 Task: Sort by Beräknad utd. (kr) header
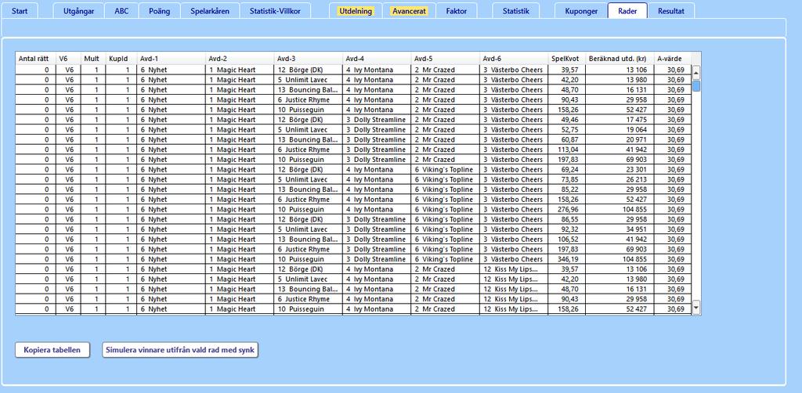pyautogui.click(x=620, y=58)
